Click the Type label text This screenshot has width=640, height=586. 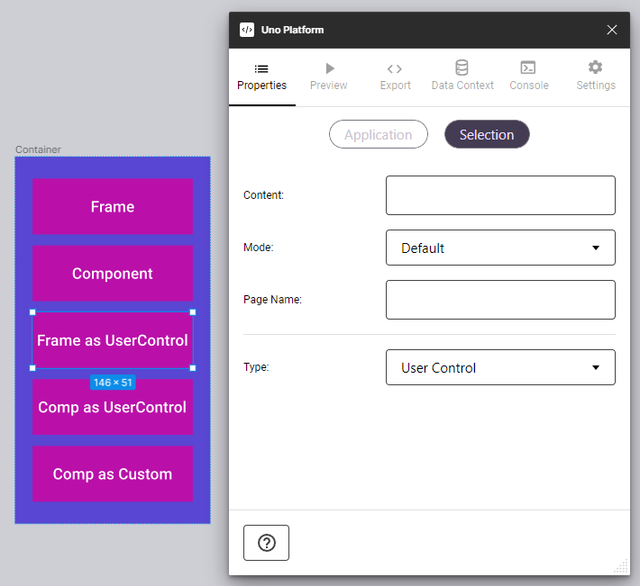point(256,367)
